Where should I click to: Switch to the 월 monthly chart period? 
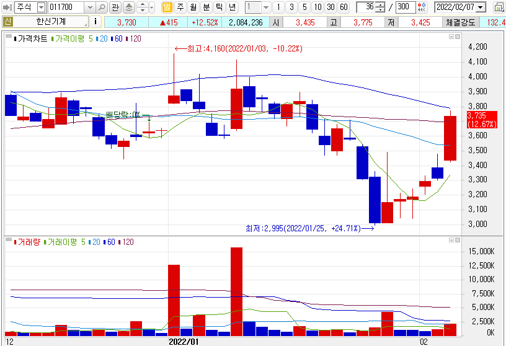[x=193, y=7]
